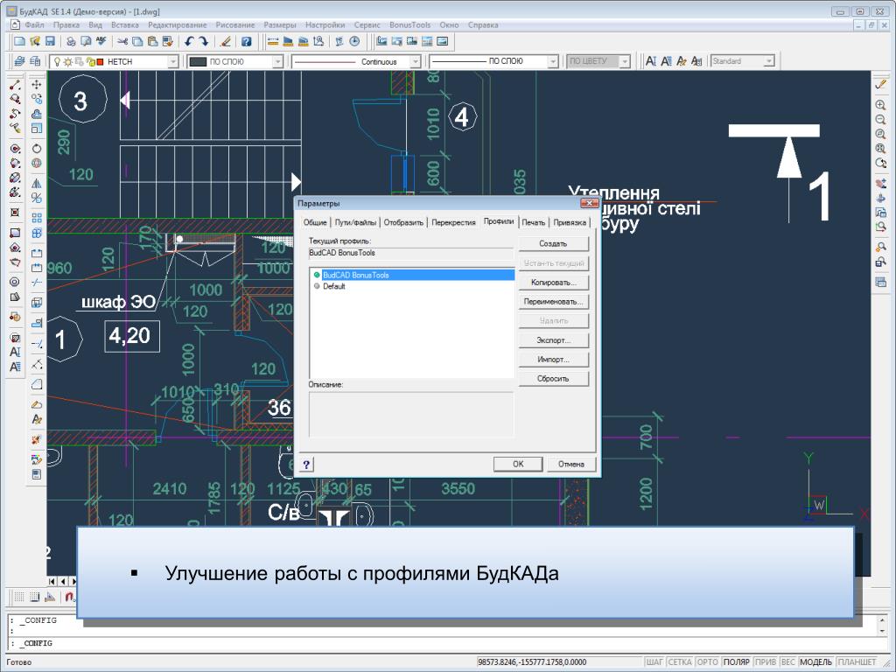Toggle ПРИВ object snap

click(x=766, y=661)
